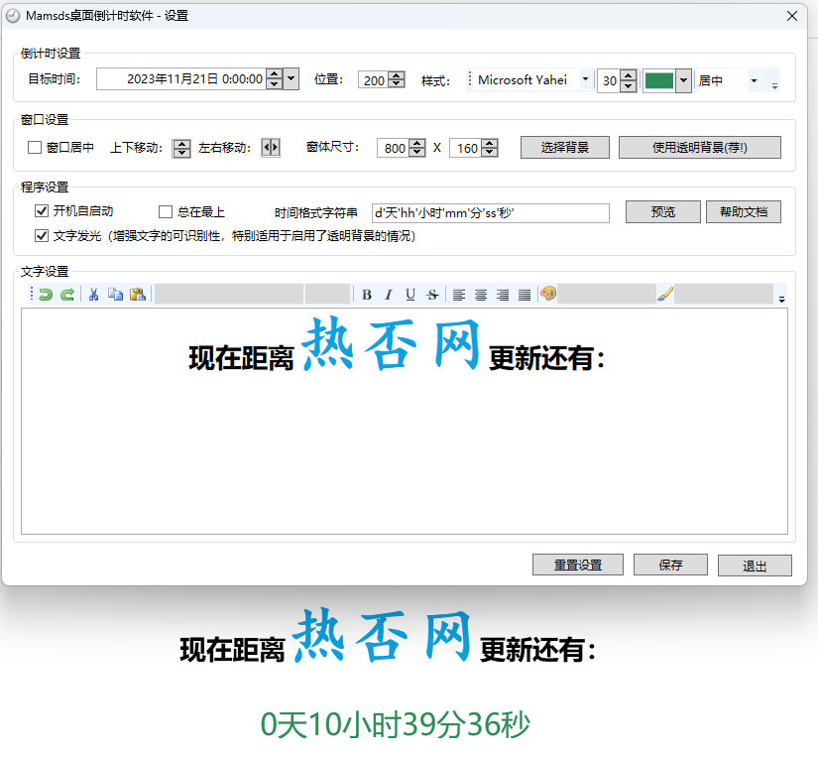Expand the text editor toolbar overflow arrow
818x759 pixels.
pyautogui.click(x=781, y=299)
